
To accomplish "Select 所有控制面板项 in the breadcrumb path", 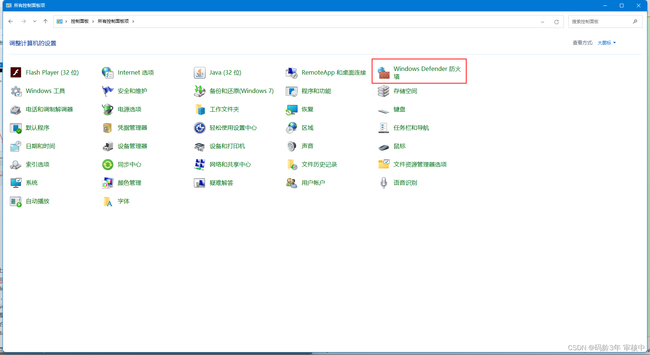I will 113,21.
